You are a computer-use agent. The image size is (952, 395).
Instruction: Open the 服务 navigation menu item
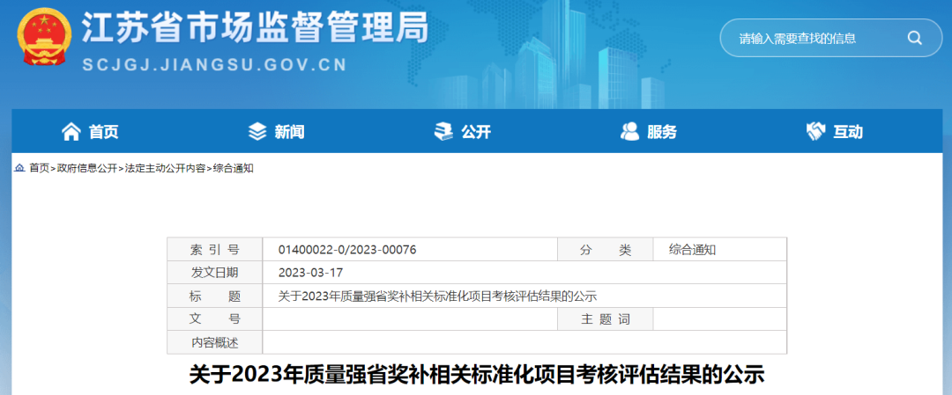click(649, 131)
